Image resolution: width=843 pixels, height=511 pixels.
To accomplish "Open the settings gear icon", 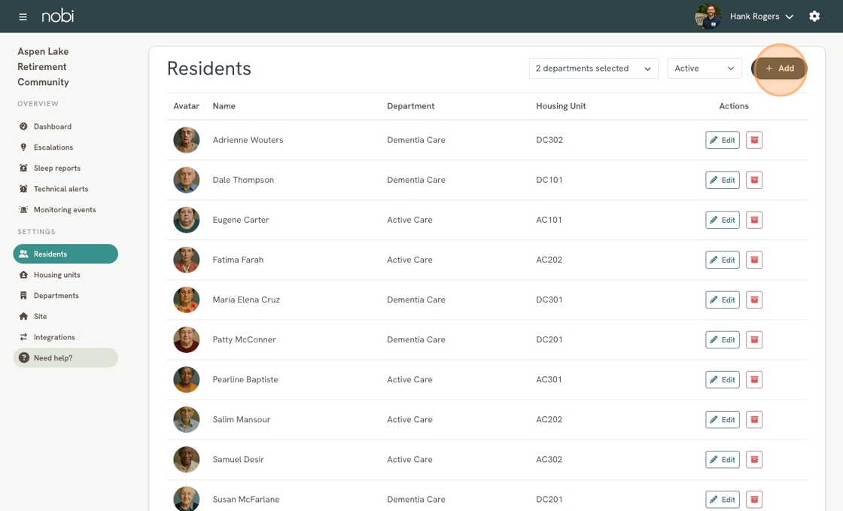I will coord(814,17).
